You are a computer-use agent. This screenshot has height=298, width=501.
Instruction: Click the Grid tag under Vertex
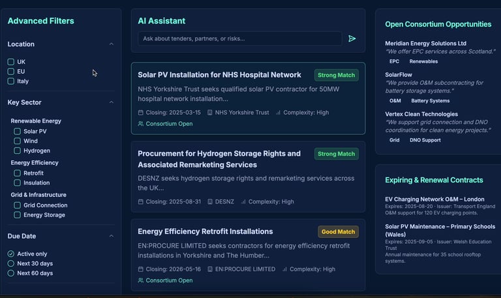tap(394, 140)
